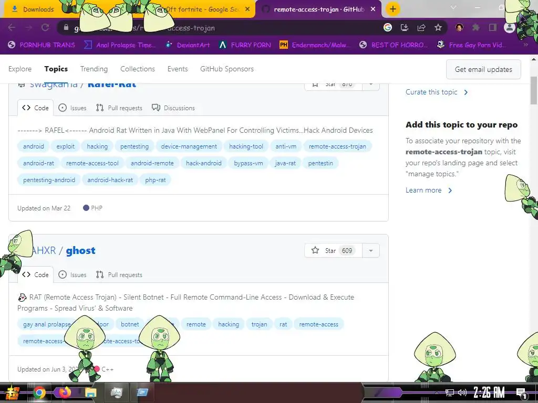Select the exploit topic tag
538x403 pixels.
65,146
